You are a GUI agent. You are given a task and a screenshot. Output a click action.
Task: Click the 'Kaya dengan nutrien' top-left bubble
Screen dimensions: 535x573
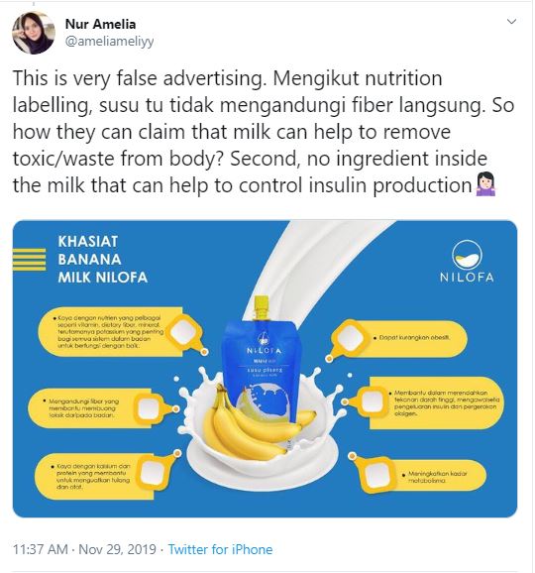[x=122, y=331]
